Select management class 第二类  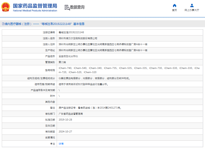[x=62, y=62]
